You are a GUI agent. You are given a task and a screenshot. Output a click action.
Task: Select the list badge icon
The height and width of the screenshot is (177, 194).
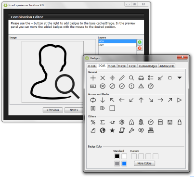point(151,78)
